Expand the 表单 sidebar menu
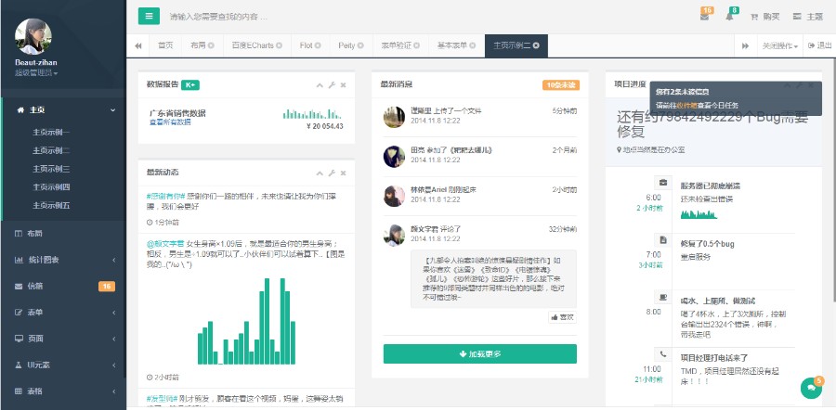This screenshot has height=410, width=836. tap(63, 313)
